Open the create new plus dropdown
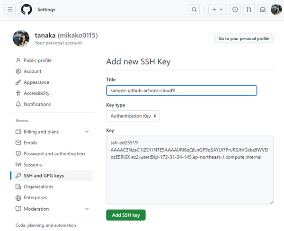Viewport: 284px width, 231px height. pyautogui.click(x=217, y=9)
